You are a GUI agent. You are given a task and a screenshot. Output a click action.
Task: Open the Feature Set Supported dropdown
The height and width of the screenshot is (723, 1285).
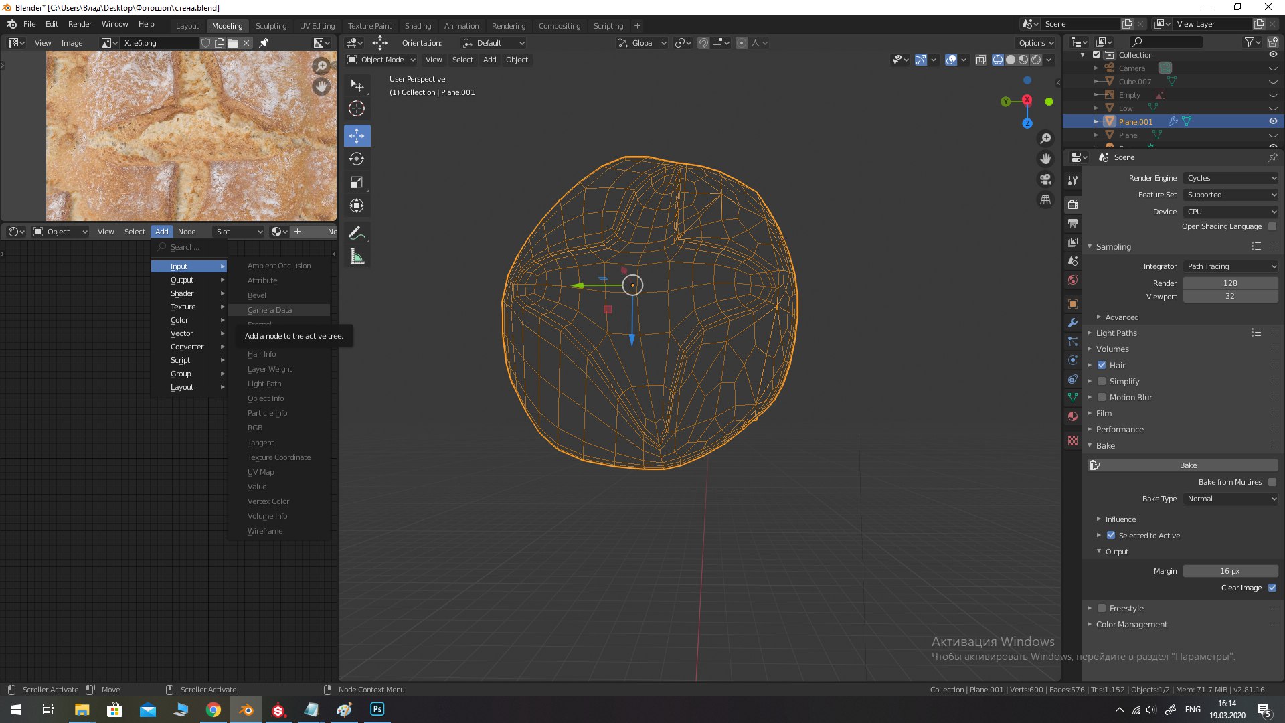coord(1231,195)
